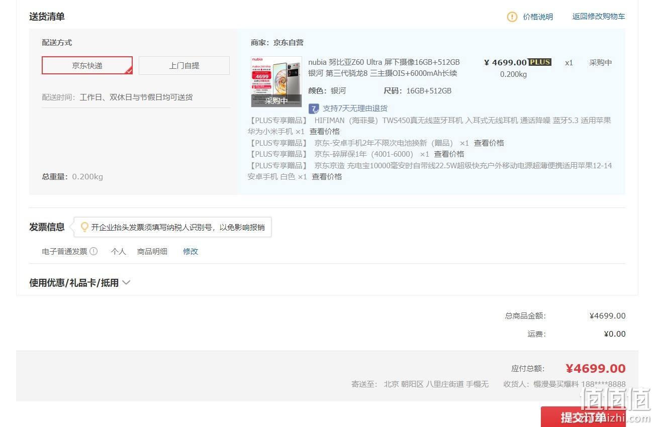This screenshot has height=427, width=655.
Task: View price of 碎屏保1年 gift
Action: click(449, 154)
